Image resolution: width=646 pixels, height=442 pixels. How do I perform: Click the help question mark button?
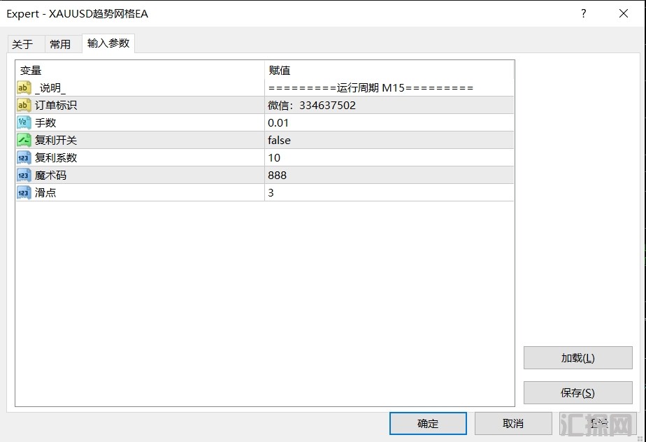coord(583,13)
